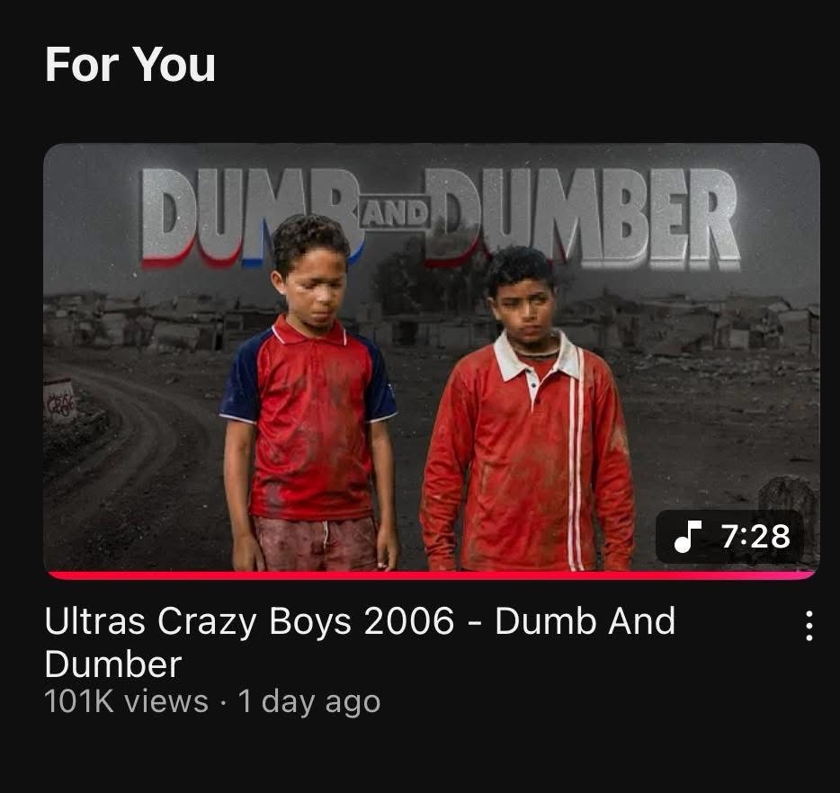Screen dimensions: 840x793
Task: Click the word Dumber on title's second line
Action: pos(113,664)
